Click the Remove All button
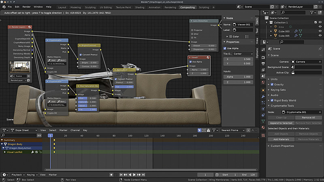Viewport: 324px width, 182px height. coord(308,118)
